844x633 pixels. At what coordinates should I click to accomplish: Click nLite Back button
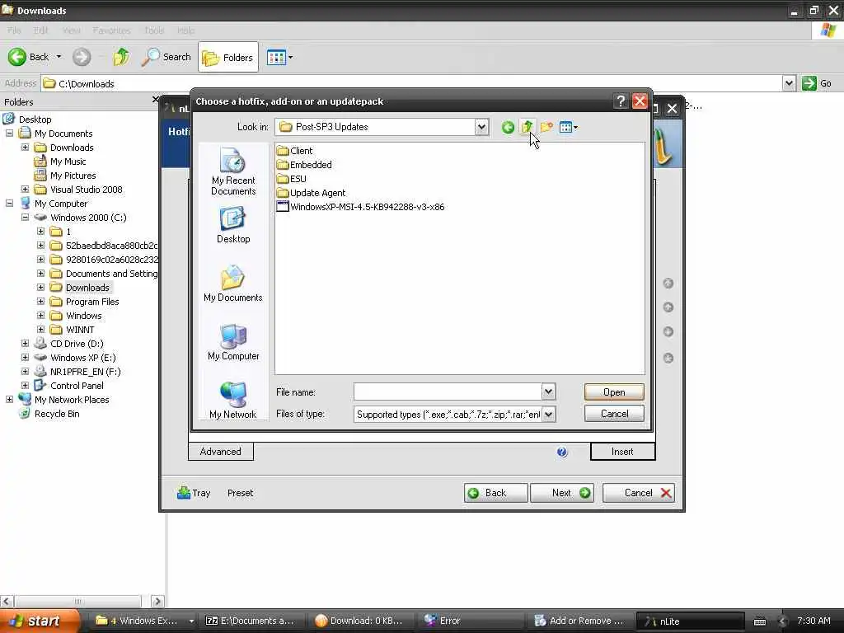tap(495, 493)
